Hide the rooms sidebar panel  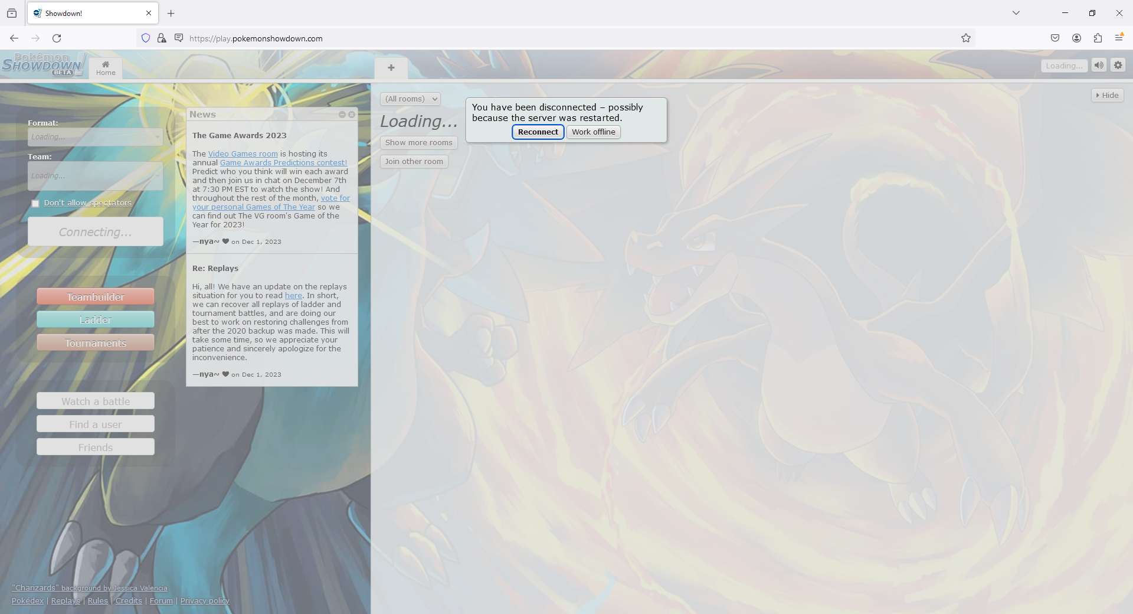point(1107,96)
